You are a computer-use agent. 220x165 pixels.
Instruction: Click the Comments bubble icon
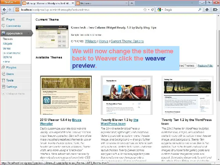[x=3, y=26]
